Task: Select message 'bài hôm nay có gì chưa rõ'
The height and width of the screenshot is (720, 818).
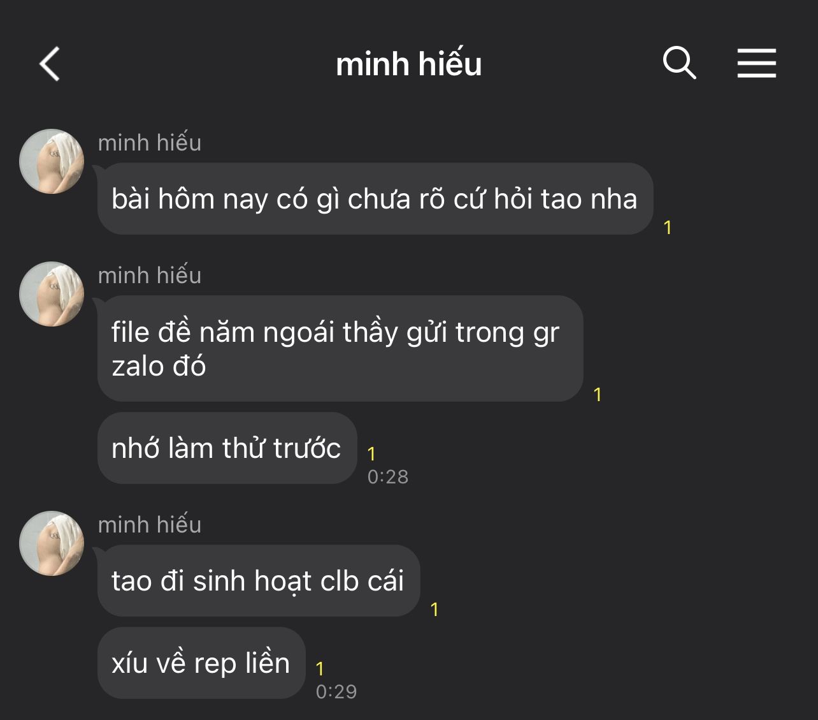Action: click(375, 199)
